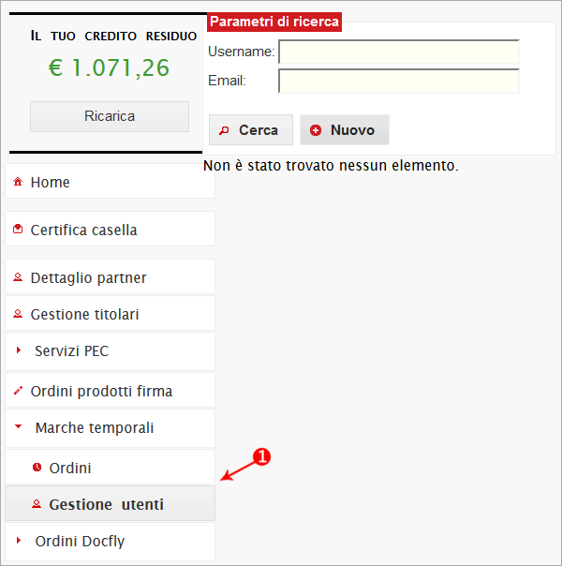Expand the Ordini Docfly arrow
This screenshot has width=562, height=566.
click(x=19, y=541)
